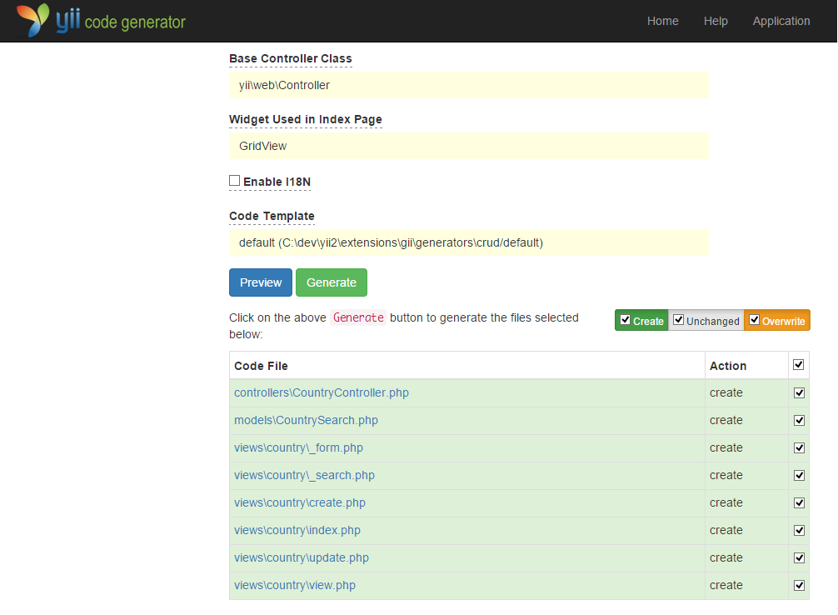Viewport: 838px width, 615px height.
Task: Uncheck the views\country\_form.php row checkbox
Action: coord(799,447)
